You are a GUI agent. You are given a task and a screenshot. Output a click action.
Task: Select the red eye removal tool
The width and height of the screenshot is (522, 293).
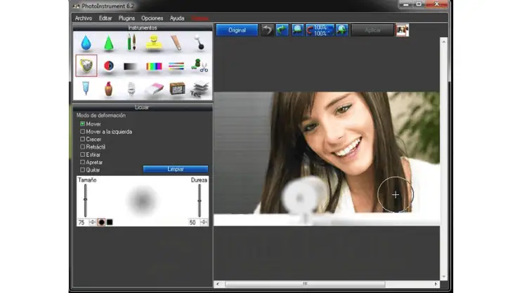coord(108,66)
